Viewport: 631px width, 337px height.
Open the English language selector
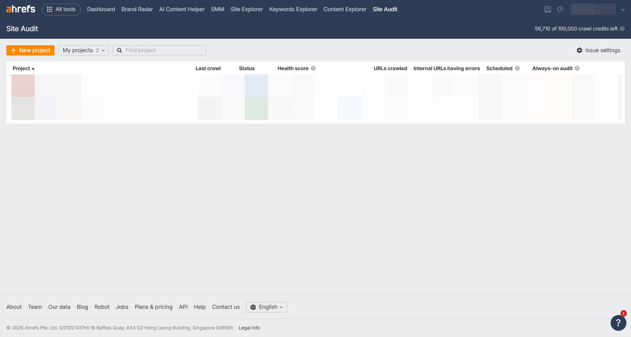[x=267, y=307]
